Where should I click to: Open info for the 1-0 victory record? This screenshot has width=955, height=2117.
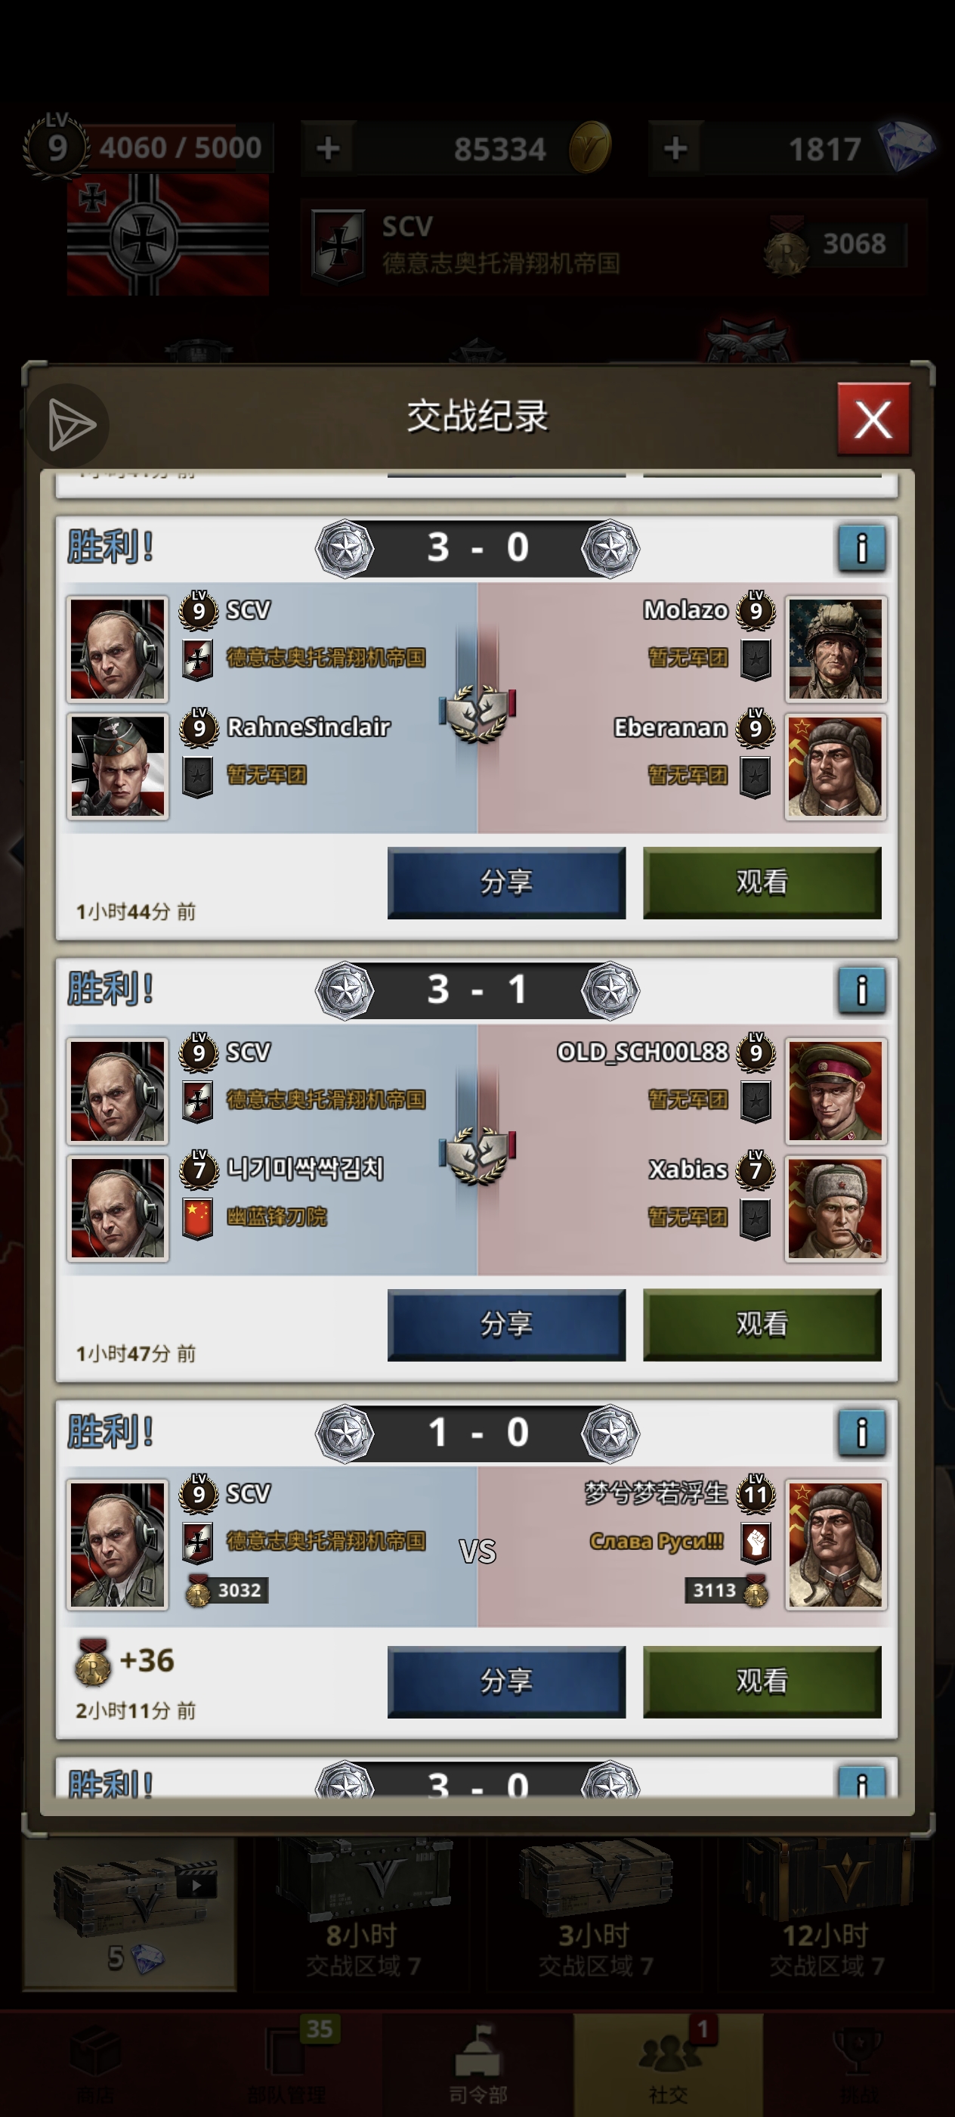(861, 1434)
